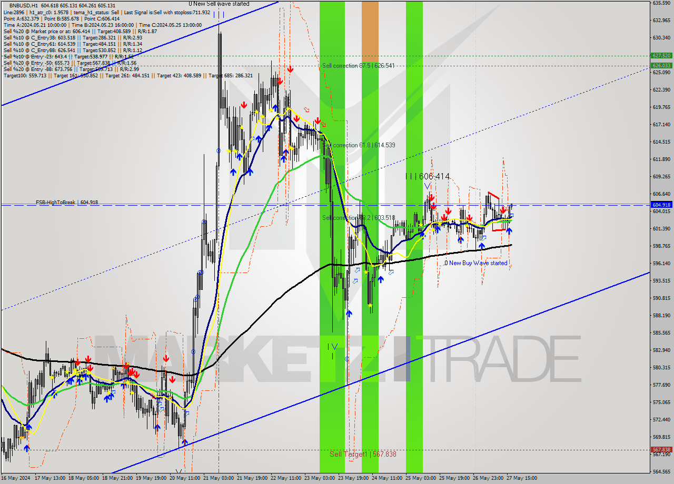Select the 'Sell Target1 | 567.838' label

tap(363, 454)
